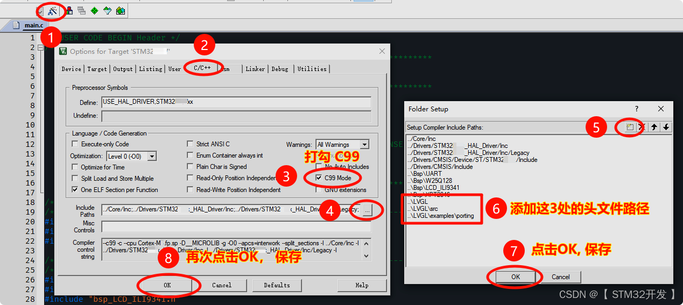Toggle Split Load and Store Multiple
Screen dimensions: 683x305
[x=75, y=179]
